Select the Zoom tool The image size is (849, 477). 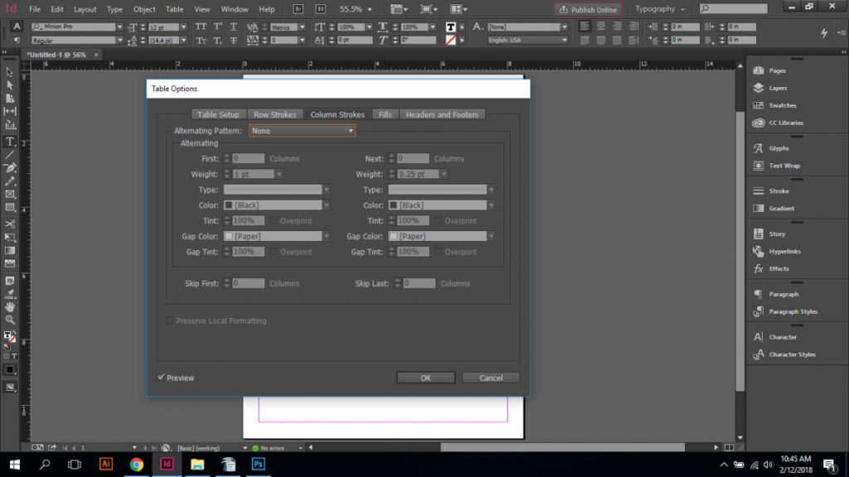point(10,319)
